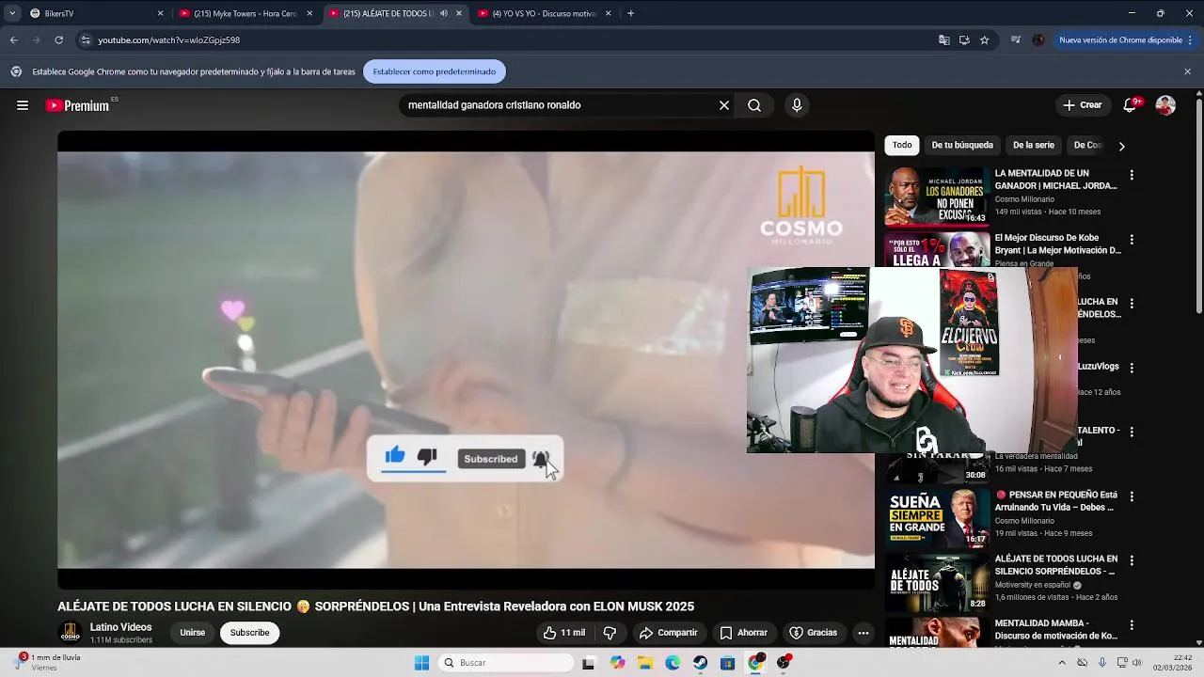Open options for PENSAR EN PEQUEÑO video
Image resolution: width=1204 pixels, height=677 pixels.
click(x=1132, y=496)
